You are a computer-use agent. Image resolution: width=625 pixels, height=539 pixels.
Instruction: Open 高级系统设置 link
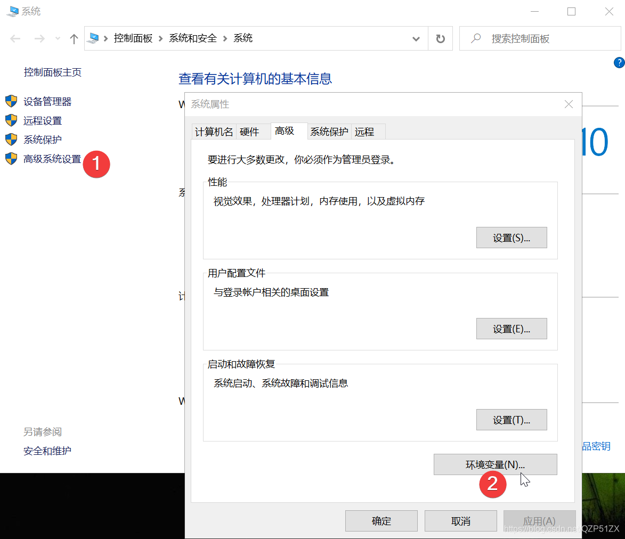pyautogui.click(x=52, y=159)
